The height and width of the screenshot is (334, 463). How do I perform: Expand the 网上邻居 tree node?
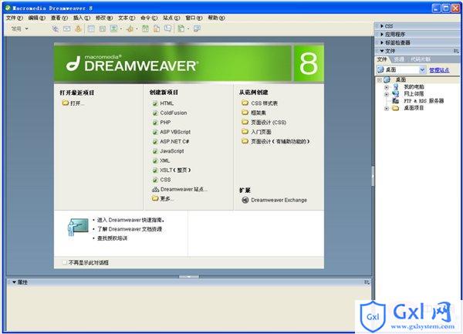[x=387, y=94]
